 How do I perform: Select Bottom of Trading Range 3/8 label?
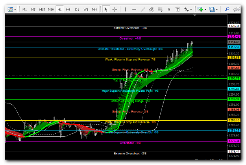[130, 101]
